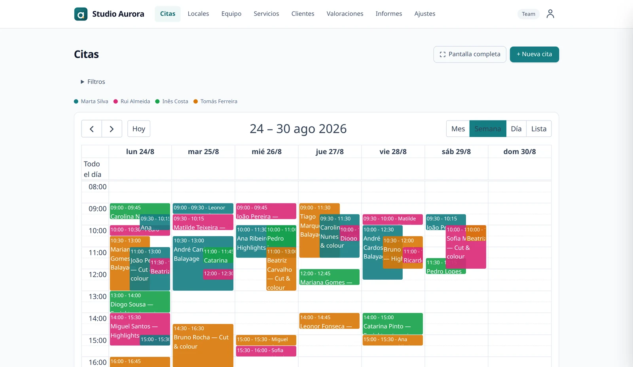
Task: Open the Valoraciones tab
Action: click(x=345, y=14)
